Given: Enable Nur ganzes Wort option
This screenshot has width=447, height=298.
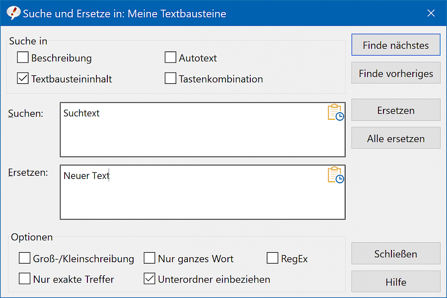Looking at the screenshot, I should coord(149,258).
